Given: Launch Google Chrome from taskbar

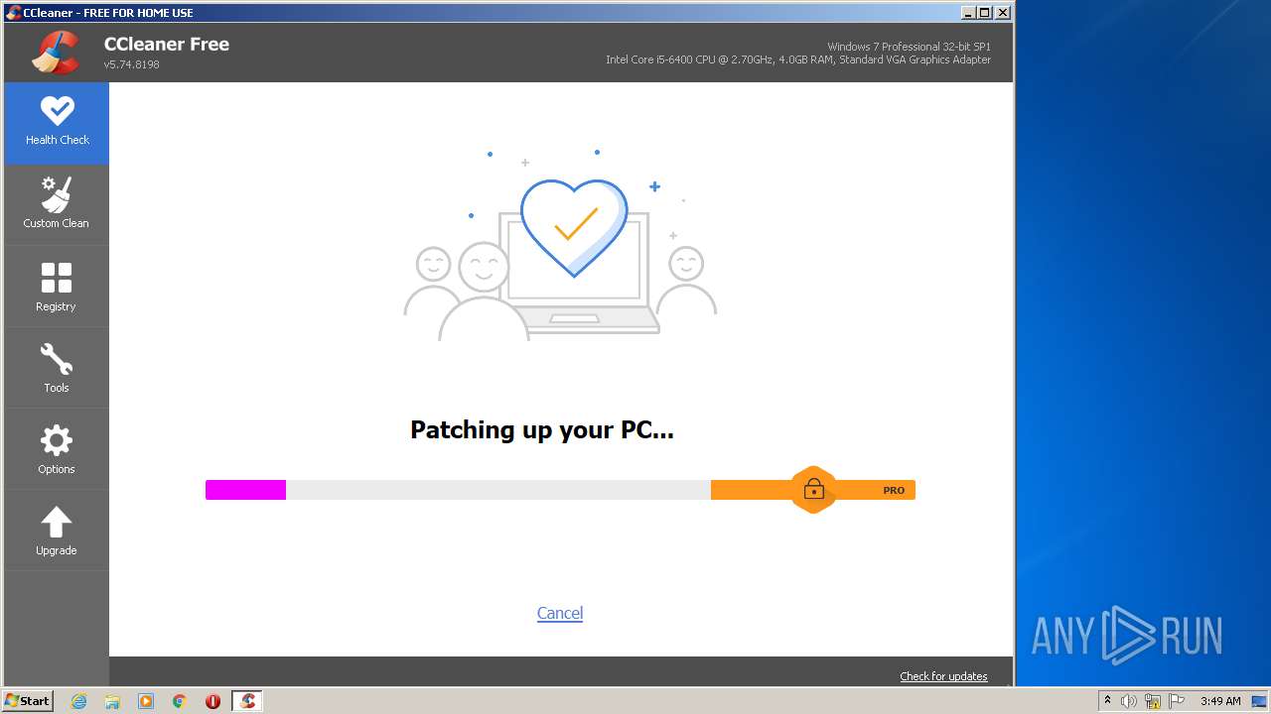Looking at the screenshot, I should point(179,701).
